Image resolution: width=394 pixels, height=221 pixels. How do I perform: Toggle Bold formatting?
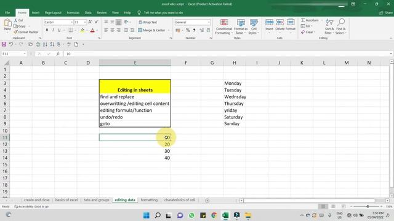[47, 30]
